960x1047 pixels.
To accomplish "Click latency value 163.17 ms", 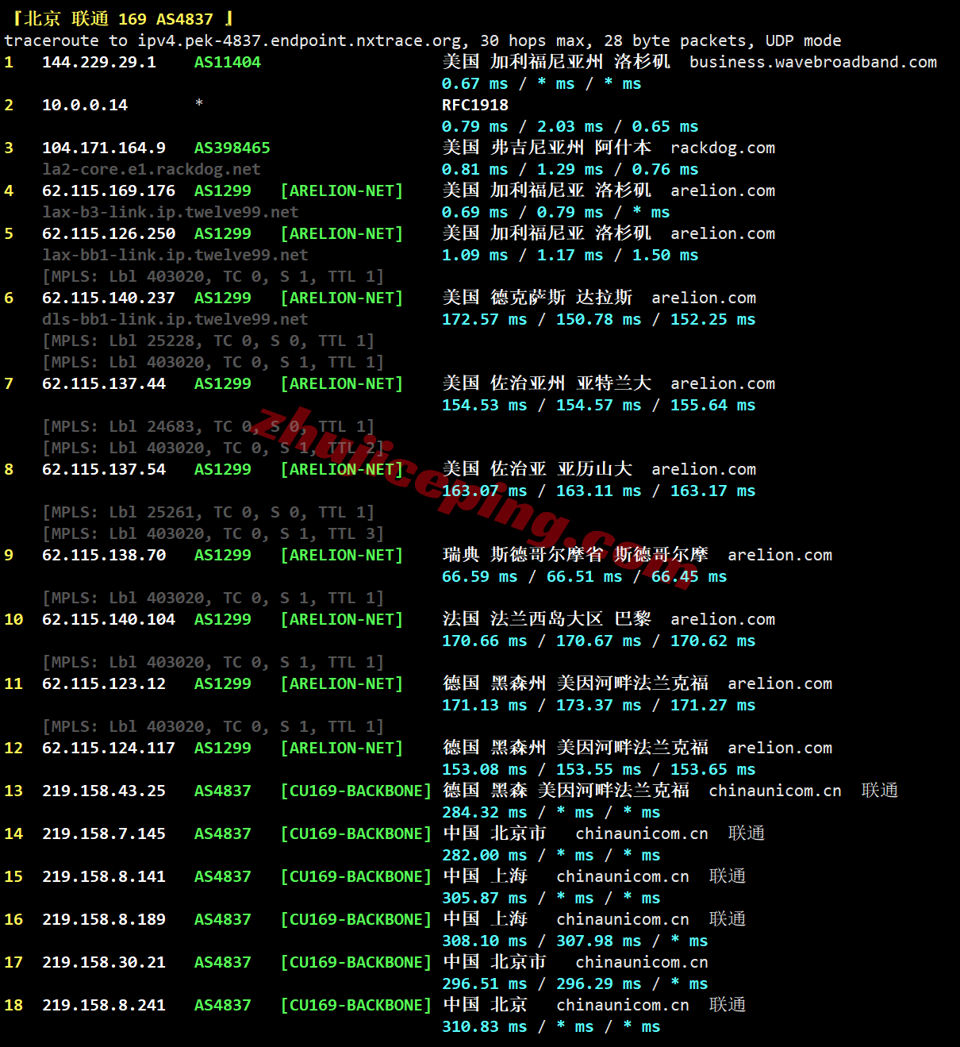I will [x=713, y=491].
